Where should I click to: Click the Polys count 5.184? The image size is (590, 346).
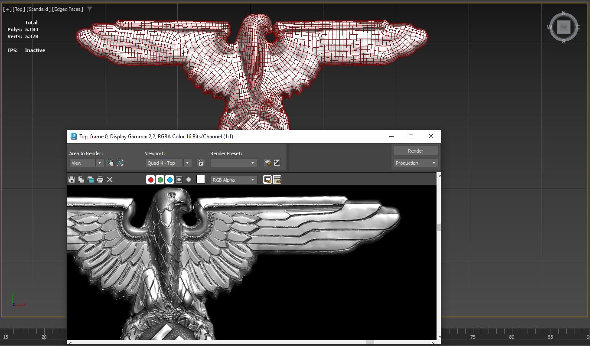point(32,29)
